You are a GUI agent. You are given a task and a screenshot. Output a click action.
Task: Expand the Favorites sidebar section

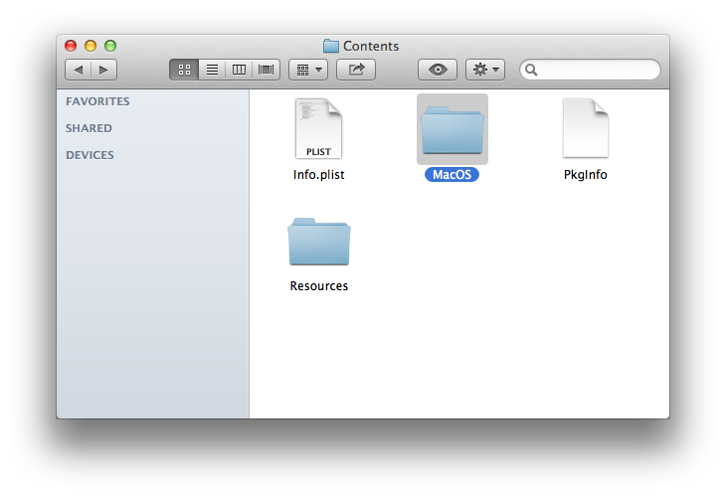[x=97, y=101]
